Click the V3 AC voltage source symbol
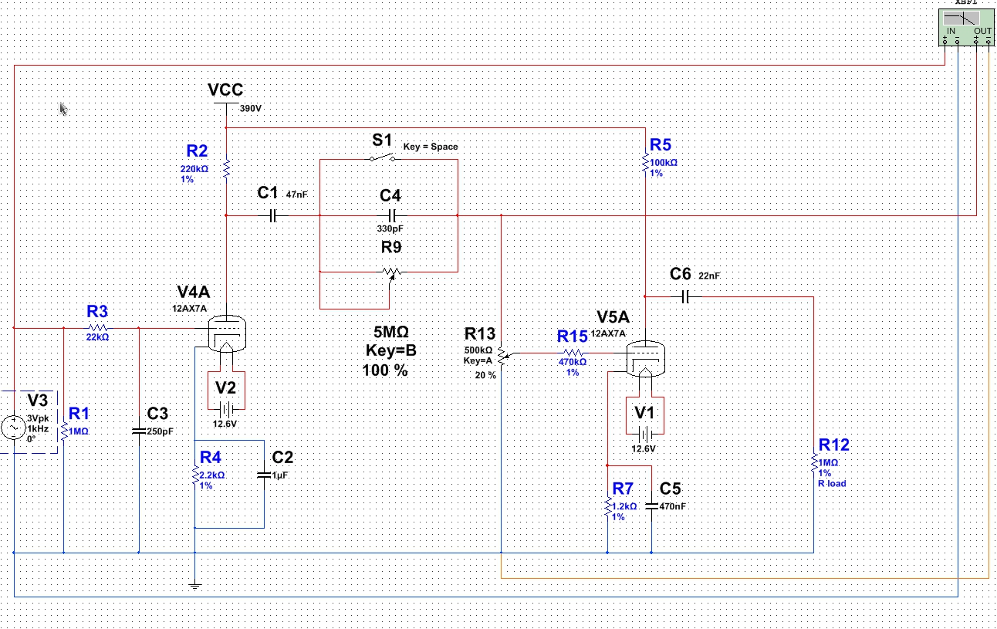 pos(14,426)
